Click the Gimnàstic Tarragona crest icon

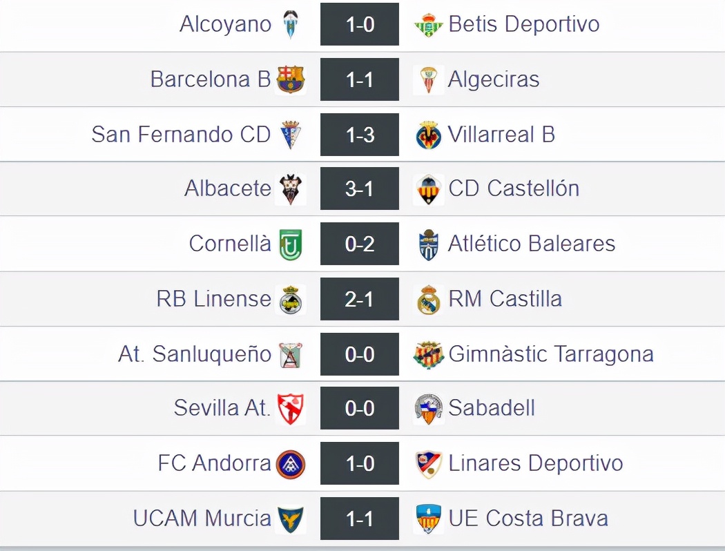point(428,354)
